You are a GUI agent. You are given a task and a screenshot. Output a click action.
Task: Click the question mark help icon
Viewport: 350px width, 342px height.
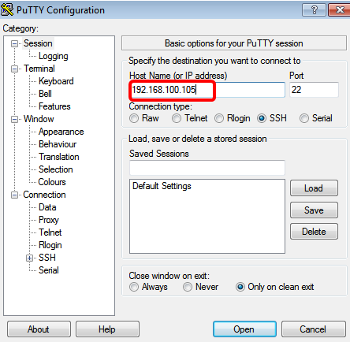pyautogui.click(x=314, y=10)
